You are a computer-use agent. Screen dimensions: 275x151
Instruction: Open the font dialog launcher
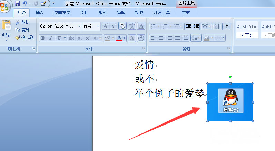click(143, 48)
